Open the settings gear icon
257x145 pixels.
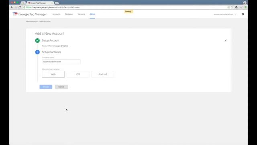click(x=243, y=14)
